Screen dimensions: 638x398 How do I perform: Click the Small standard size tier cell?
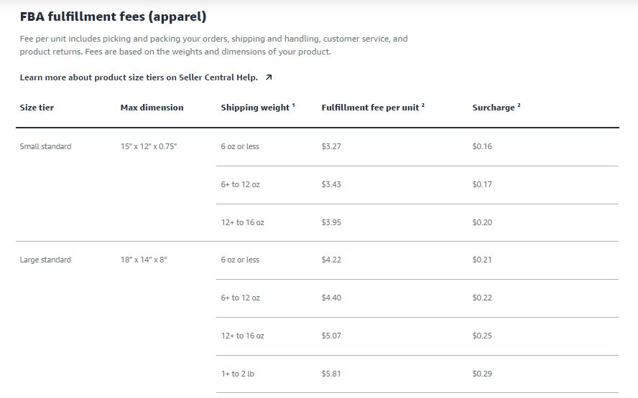coord(45,146)
